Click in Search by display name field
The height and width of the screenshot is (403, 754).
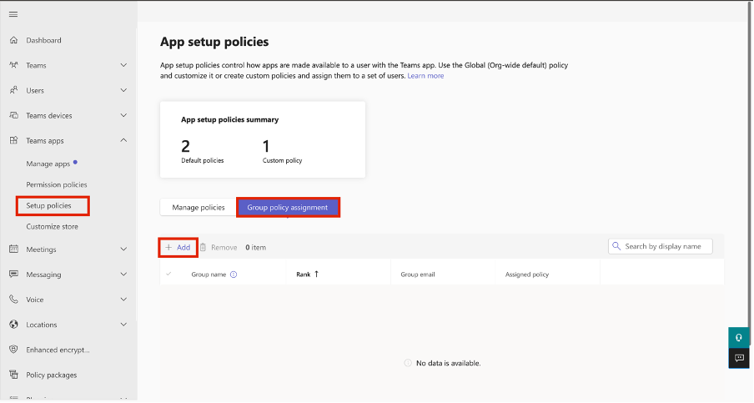(661, 246)
